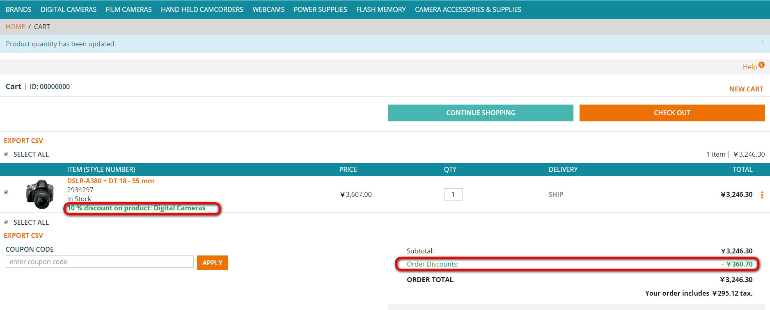Click the bottom EXPORT CSV link
This screenshot has height=310, width=770.
[x=23, y=235]
